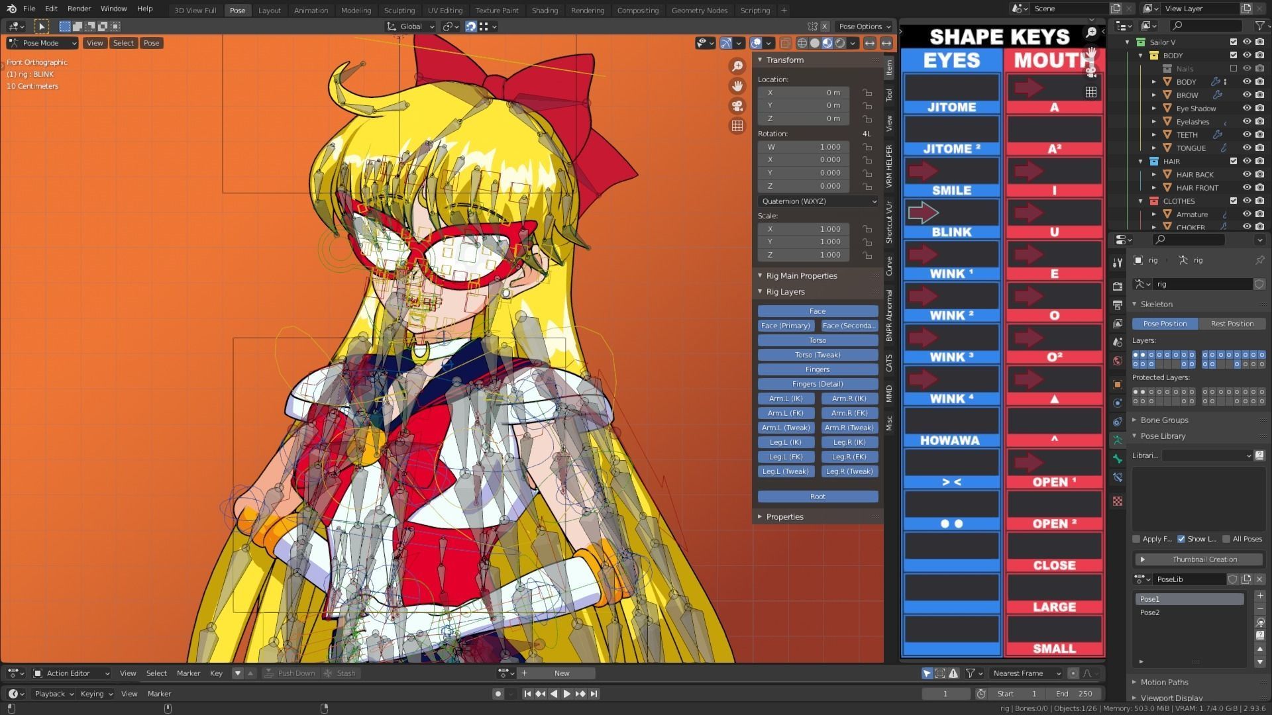The height and width of the screenshot is (715, 1272).
Task: Open the Object properties tab
Action: click(x=1118, y=384)
